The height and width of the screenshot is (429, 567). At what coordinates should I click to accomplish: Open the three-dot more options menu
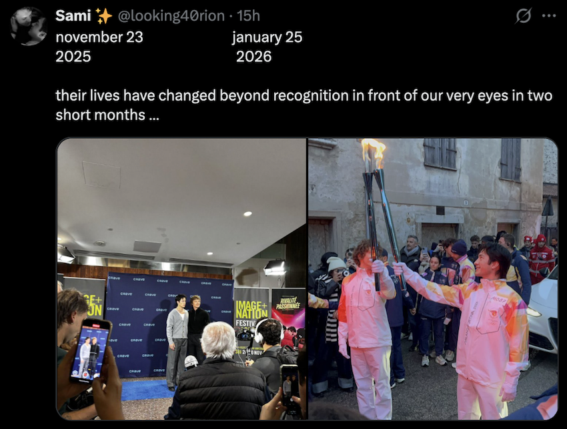pyautogui.click(x=549, y=16)
